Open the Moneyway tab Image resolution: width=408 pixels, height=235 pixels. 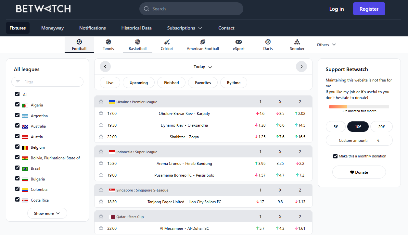(52, 28)
